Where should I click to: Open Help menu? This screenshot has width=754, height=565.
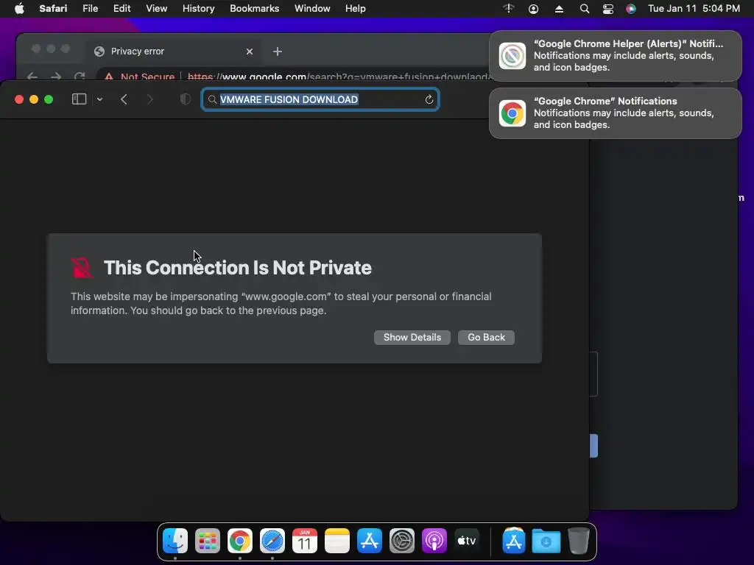pyautogui.click(x=356, y=9)
